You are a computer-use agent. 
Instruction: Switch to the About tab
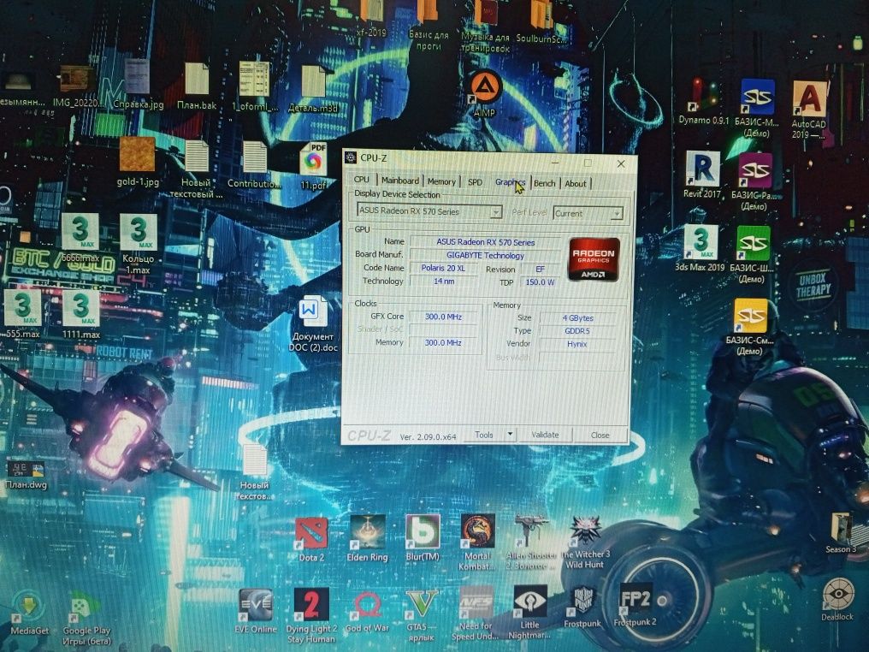pyautogui.click(x=576, y=184)
